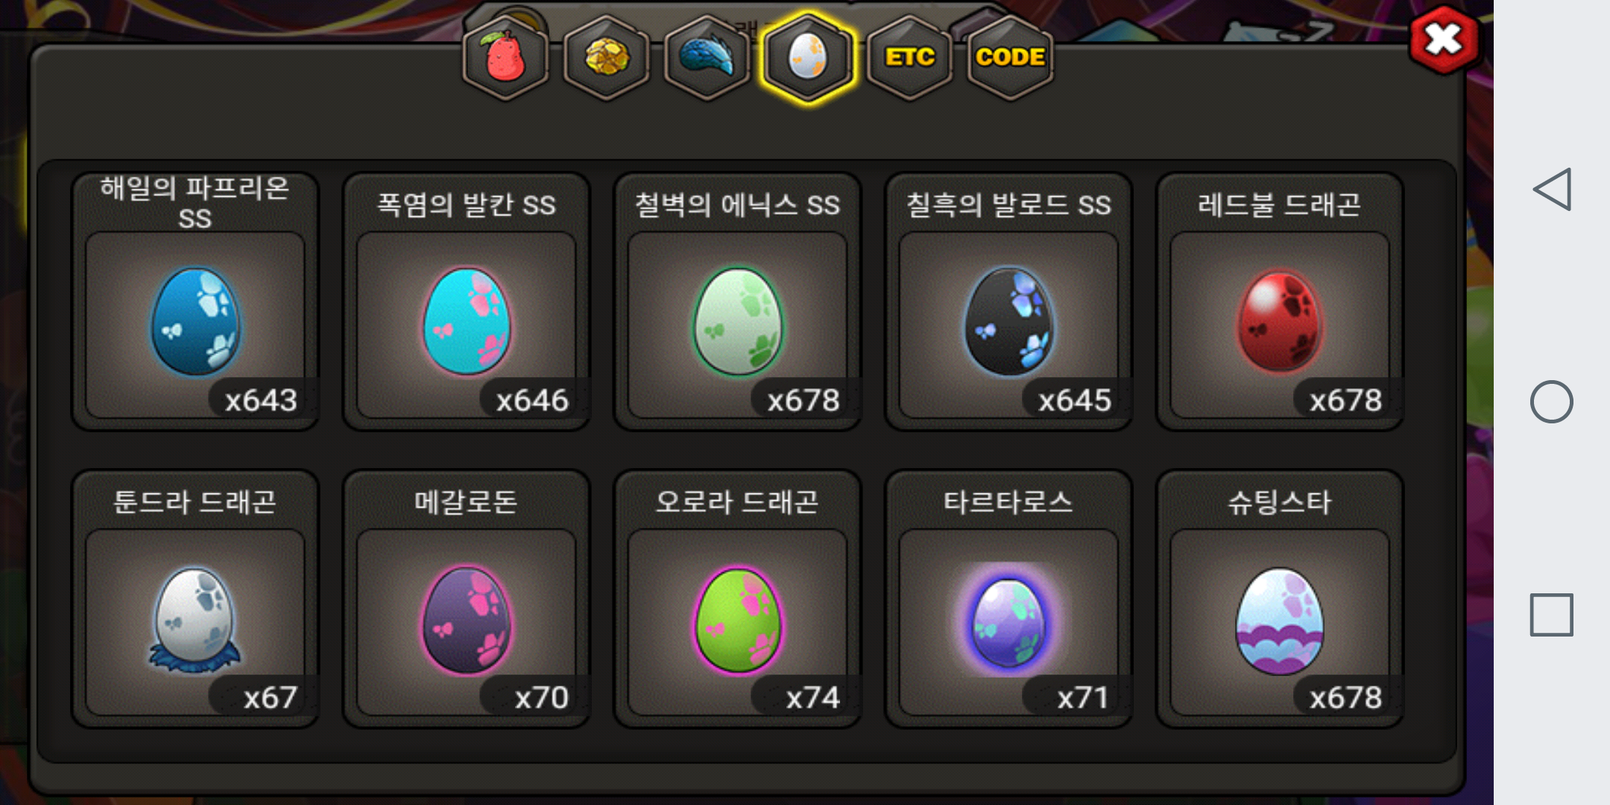Viewport: 1610px width, 805px height.
Task: Open the red fruit food tab
Action: (x=506, y=57)
